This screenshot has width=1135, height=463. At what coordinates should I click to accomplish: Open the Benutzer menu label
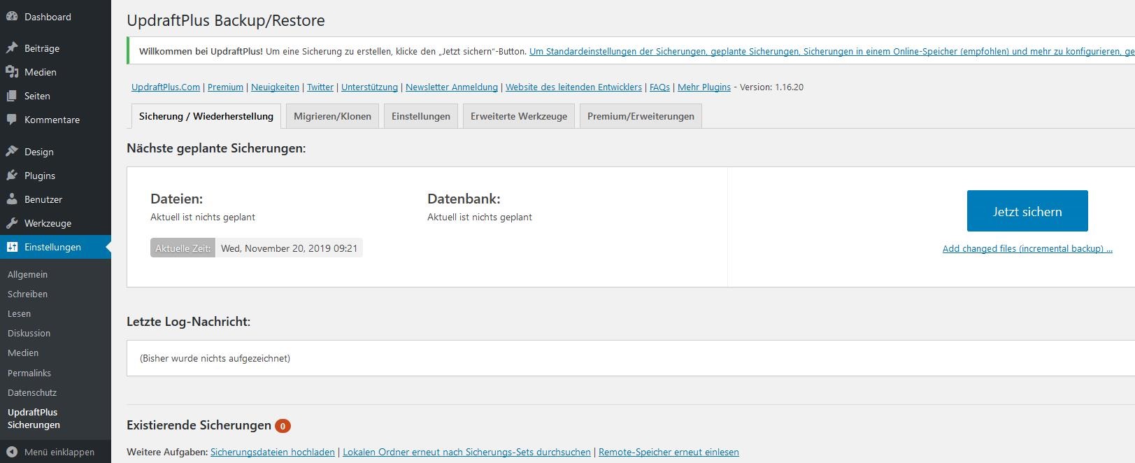[x=43, y=199]
